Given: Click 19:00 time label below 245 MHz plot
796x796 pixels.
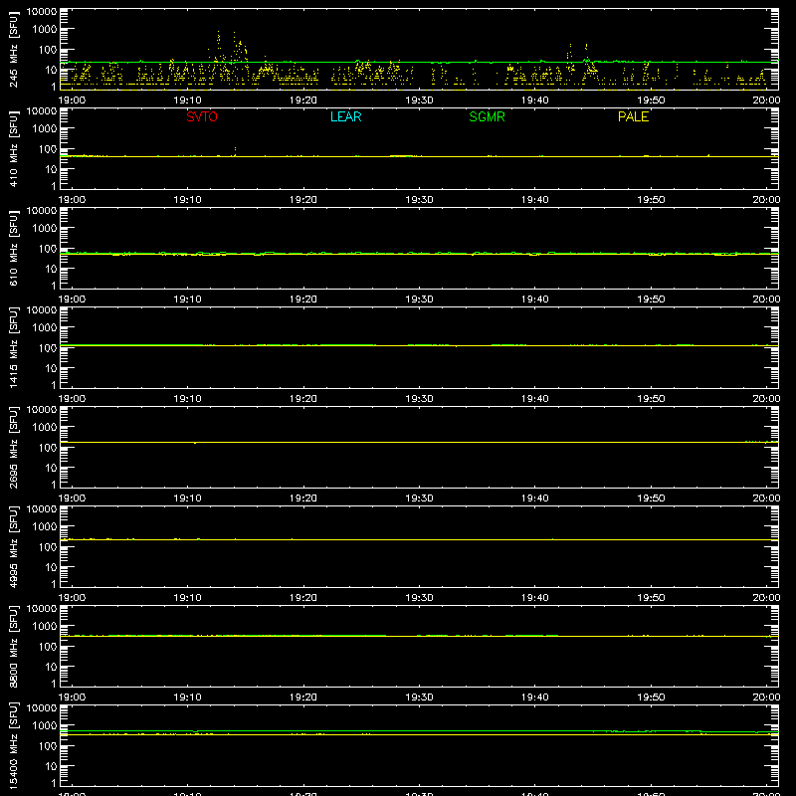Looking at the screenshot, I should point(72,100).
